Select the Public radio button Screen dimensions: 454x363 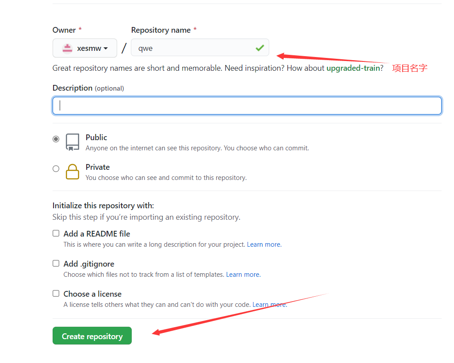(x=56, y=139)
